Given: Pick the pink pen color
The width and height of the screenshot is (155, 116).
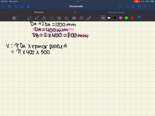Looking at the screenshot, I should tap(121, 18).
